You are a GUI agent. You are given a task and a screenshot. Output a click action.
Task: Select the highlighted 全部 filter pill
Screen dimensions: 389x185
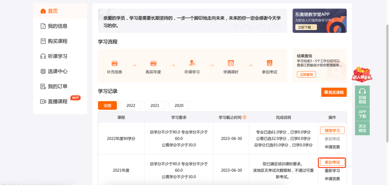[x=107, y=105]
